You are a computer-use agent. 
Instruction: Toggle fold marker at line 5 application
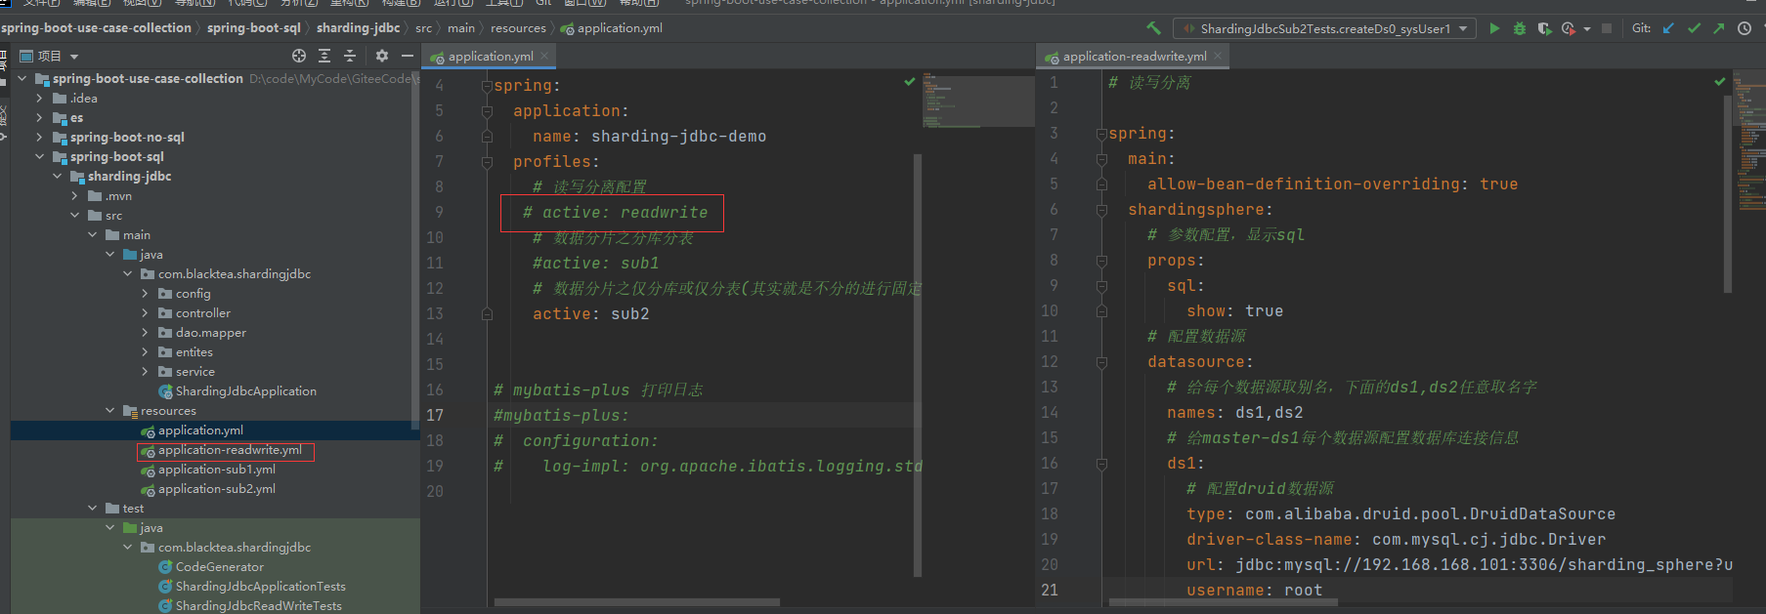[x=487, y=111]
